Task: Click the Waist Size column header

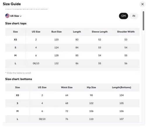Action: [x=67, y=87]
